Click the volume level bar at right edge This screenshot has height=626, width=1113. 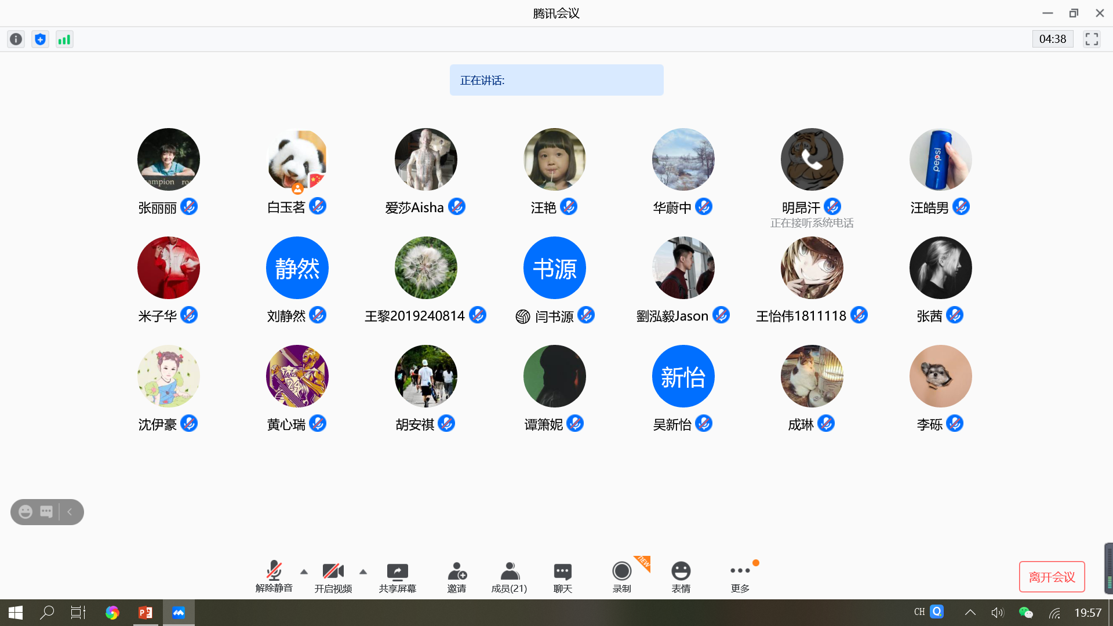(1108, 569)
